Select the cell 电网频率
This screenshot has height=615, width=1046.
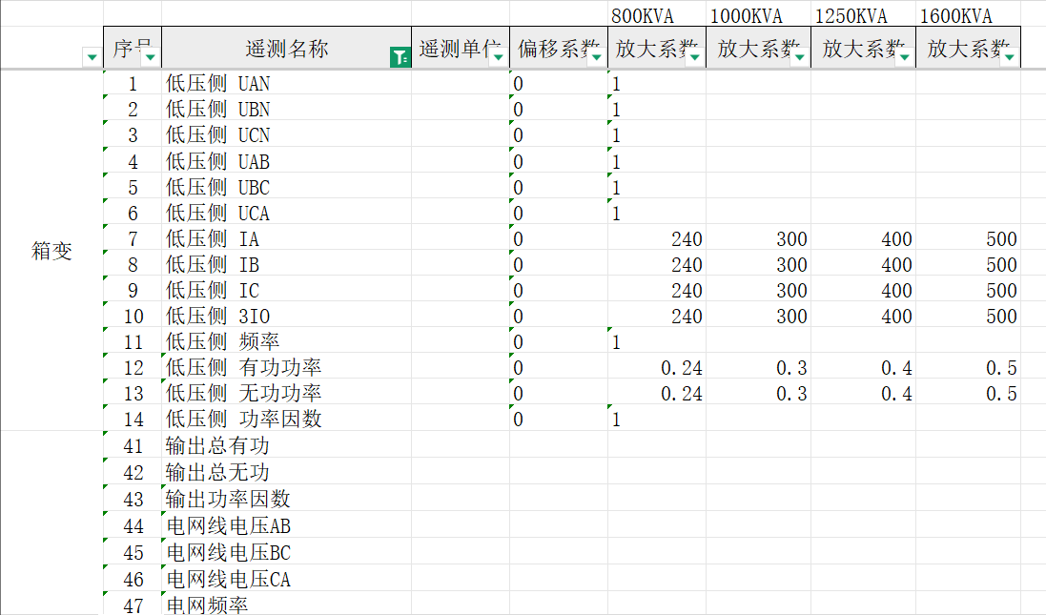pos(286,605)
